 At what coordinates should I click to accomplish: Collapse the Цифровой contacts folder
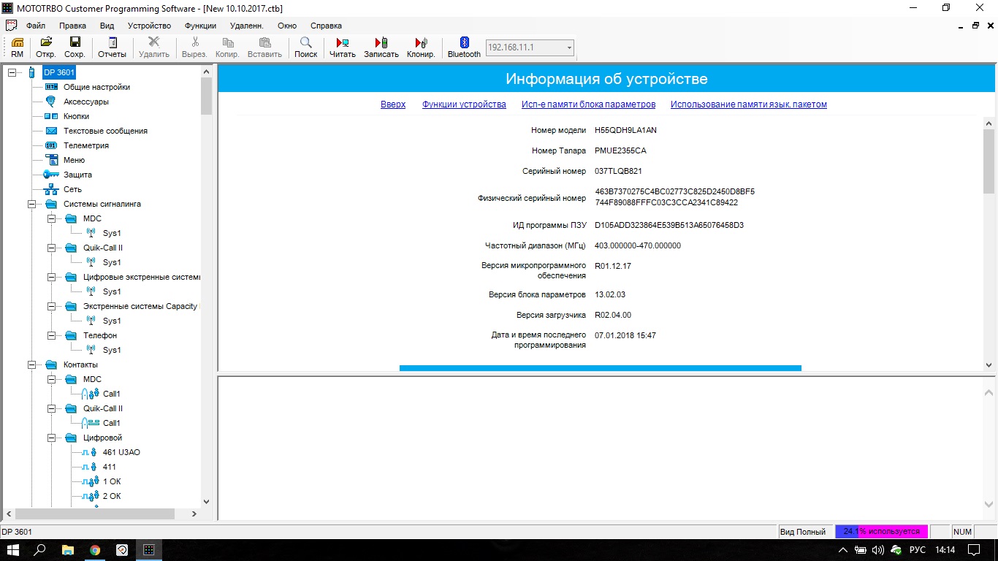tap(51, 438)
